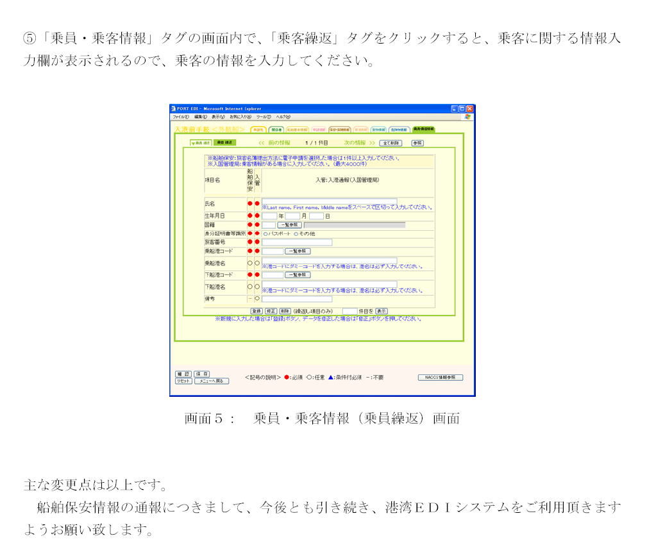Click the 旅客番号 input field
Screen dimensions: 665x543
point(297,242)
